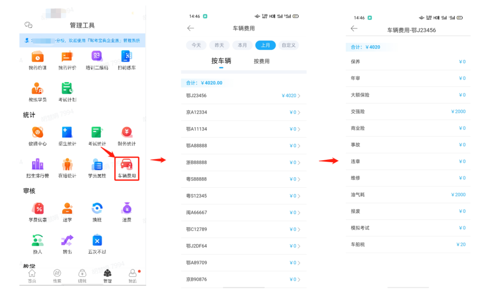Open 车辆费用 vehicle expenses icon
This screenshot has width=497, height=297.
127,164
